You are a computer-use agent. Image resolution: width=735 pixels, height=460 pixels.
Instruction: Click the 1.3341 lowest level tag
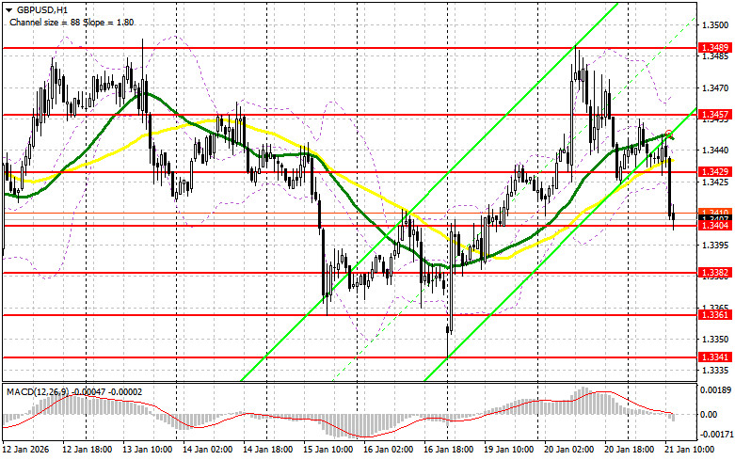pyautogui.click(x=711, y=357)
